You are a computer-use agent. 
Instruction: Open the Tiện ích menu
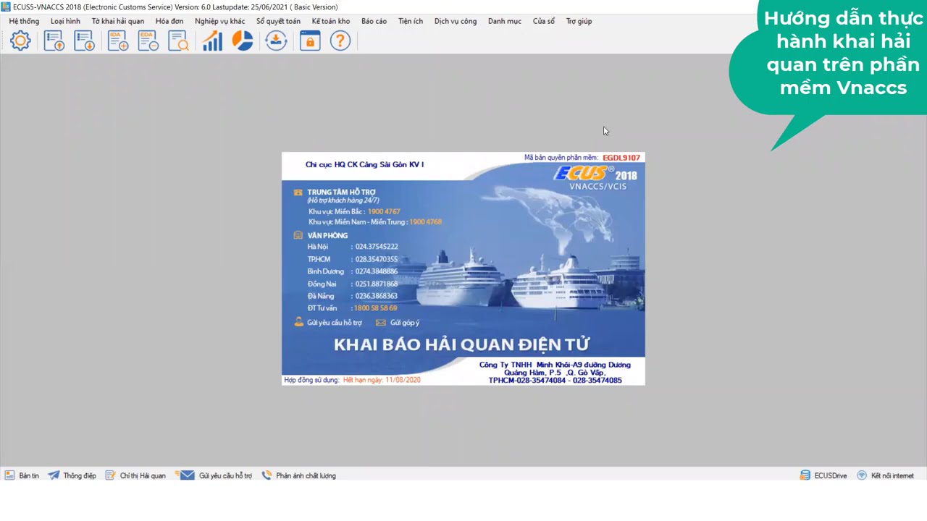411,21
